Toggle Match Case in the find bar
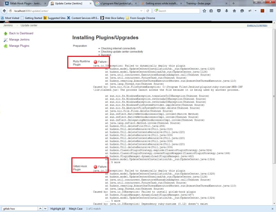 [x=76, y=209]
